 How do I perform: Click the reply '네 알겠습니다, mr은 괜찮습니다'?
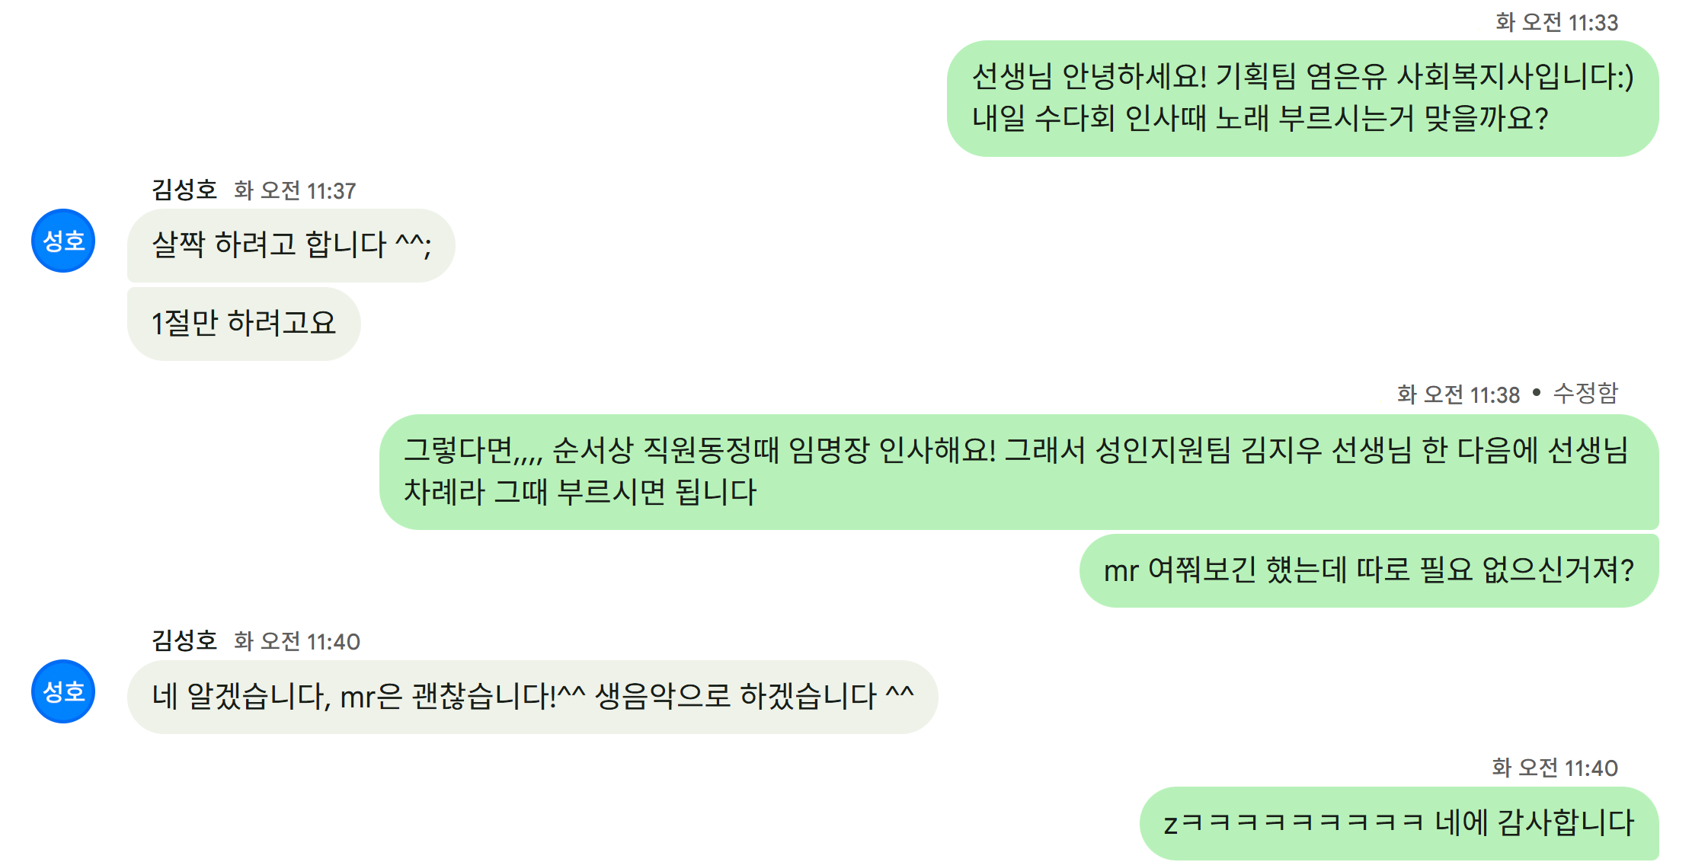533,697
